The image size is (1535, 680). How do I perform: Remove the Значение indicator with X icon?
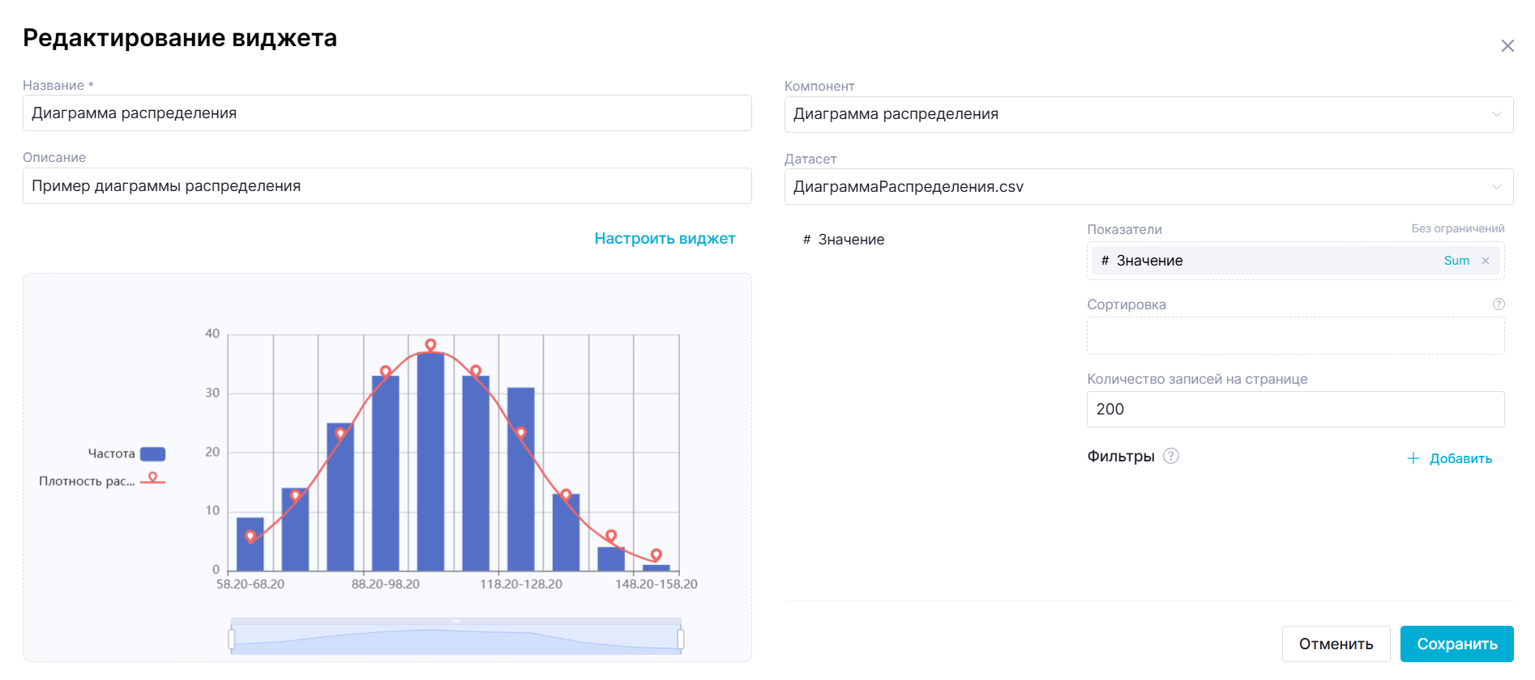point(1486,261)
